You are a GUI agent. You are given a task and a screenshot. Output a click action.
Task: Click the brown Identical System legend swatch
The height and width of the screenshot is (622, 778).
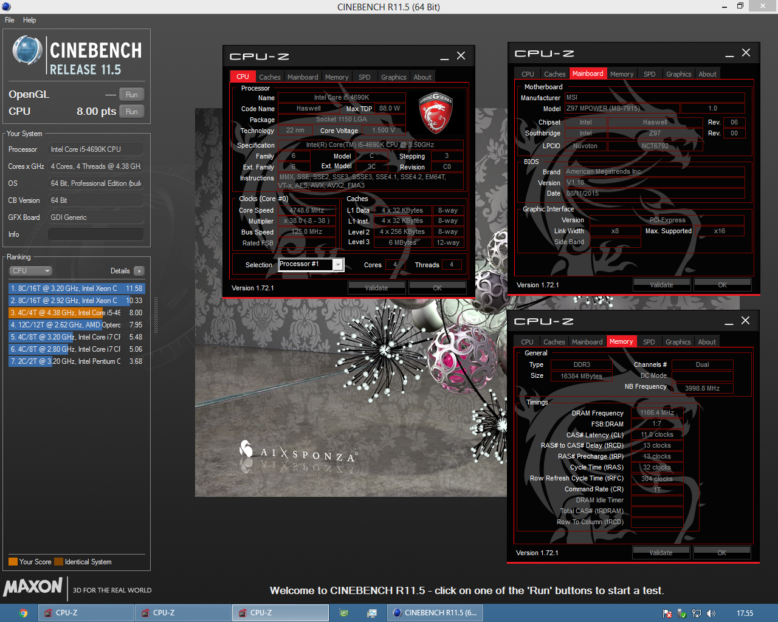click(58, 562)
